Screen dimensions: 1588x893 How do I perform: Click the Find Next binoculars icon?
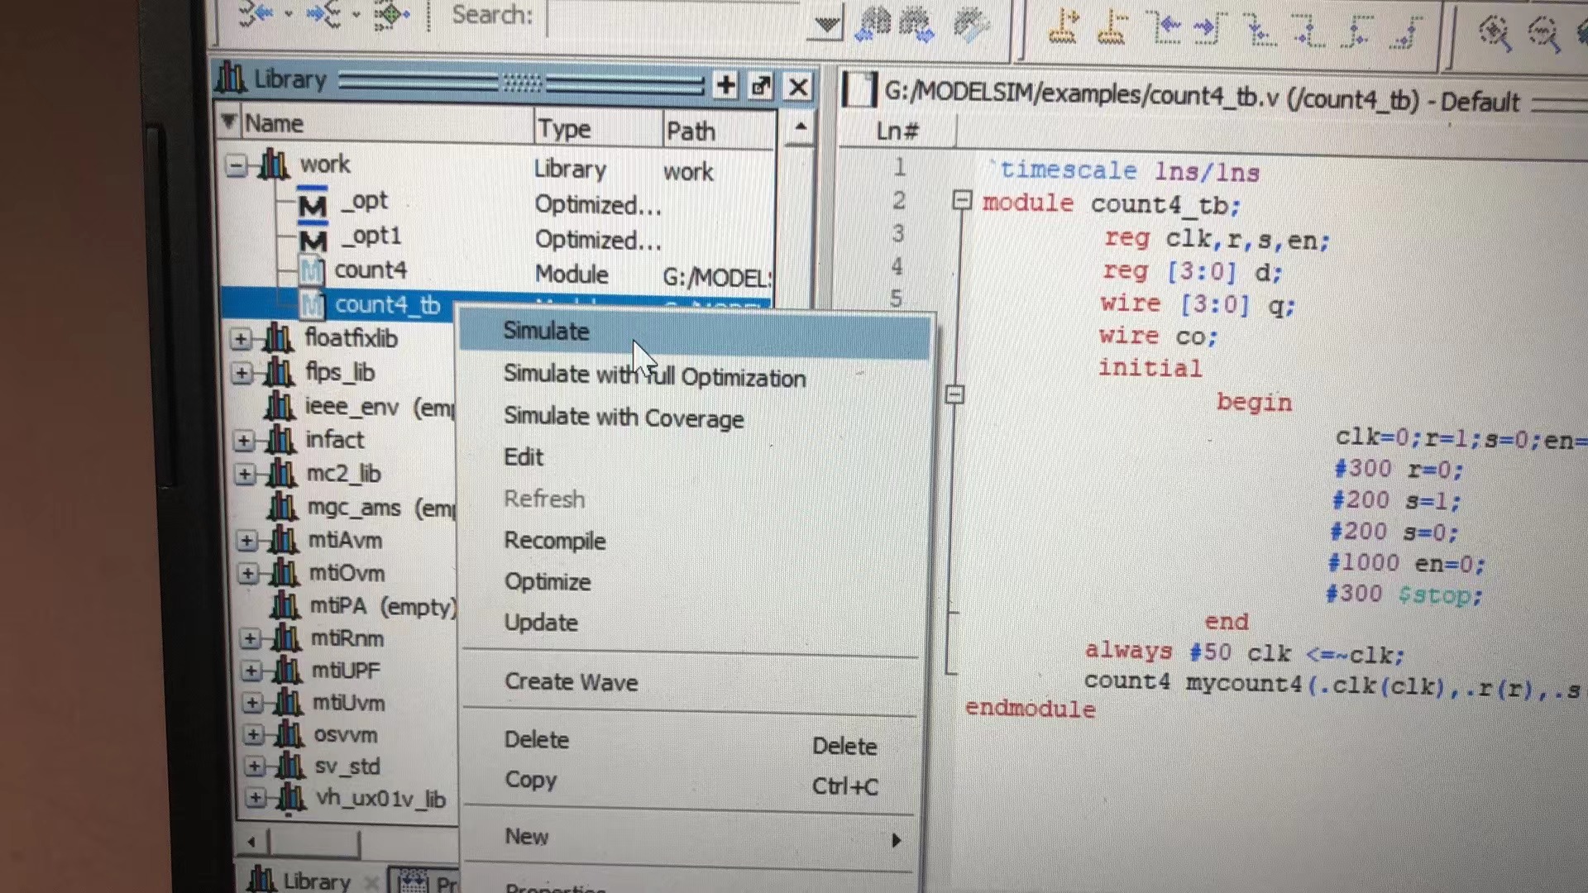916,25
